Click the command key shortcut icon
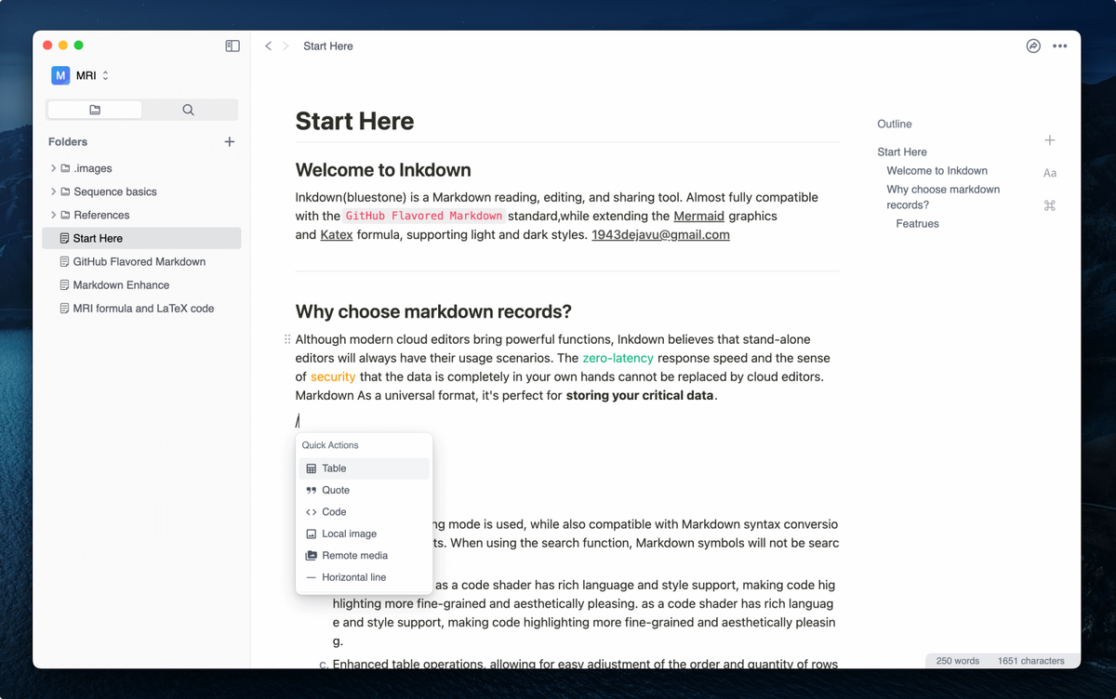Image resolution: width=1116 pixels, height=699 pixels. click(x=1049, y=205)
